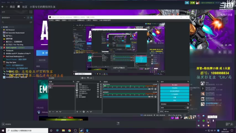
Task: Click the OBS Studio tray icon
Action: click(209, 121)
